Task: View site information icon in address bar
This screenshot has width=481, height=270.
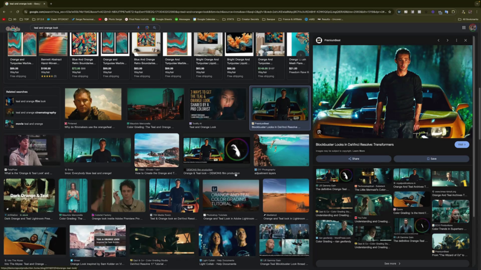Action: 26,12
